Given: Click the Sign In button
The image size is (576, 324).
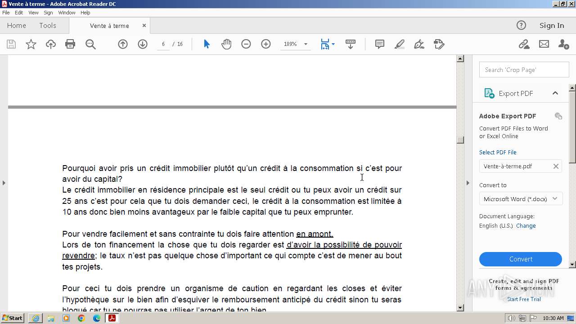Looking at the screenshot, I should 552,26.
